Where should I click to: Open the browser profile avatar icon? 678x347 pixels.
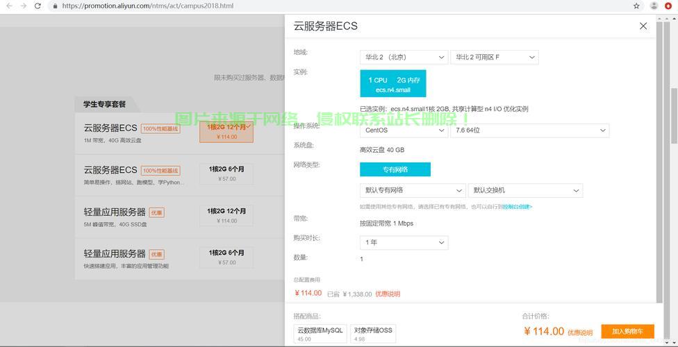coord(654,6)
